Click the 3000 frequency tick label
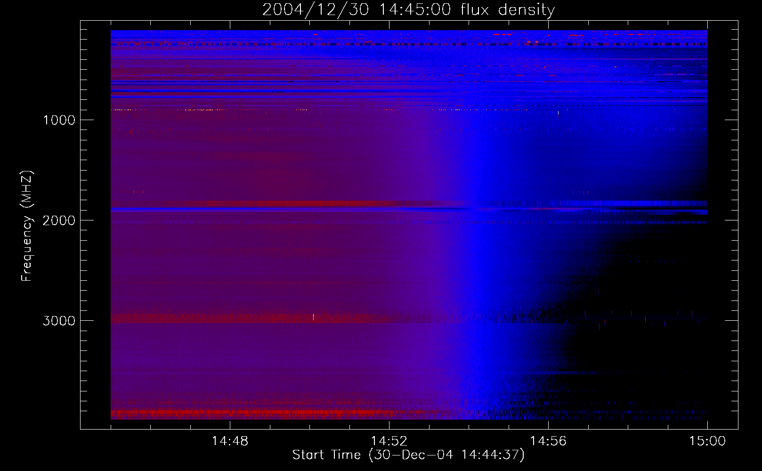This screenshot has height=471, width=762. [x=59, y=321]
